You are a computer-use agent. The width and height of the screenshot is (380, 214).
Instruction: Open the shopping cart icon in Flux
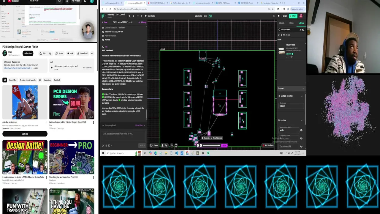278,16
